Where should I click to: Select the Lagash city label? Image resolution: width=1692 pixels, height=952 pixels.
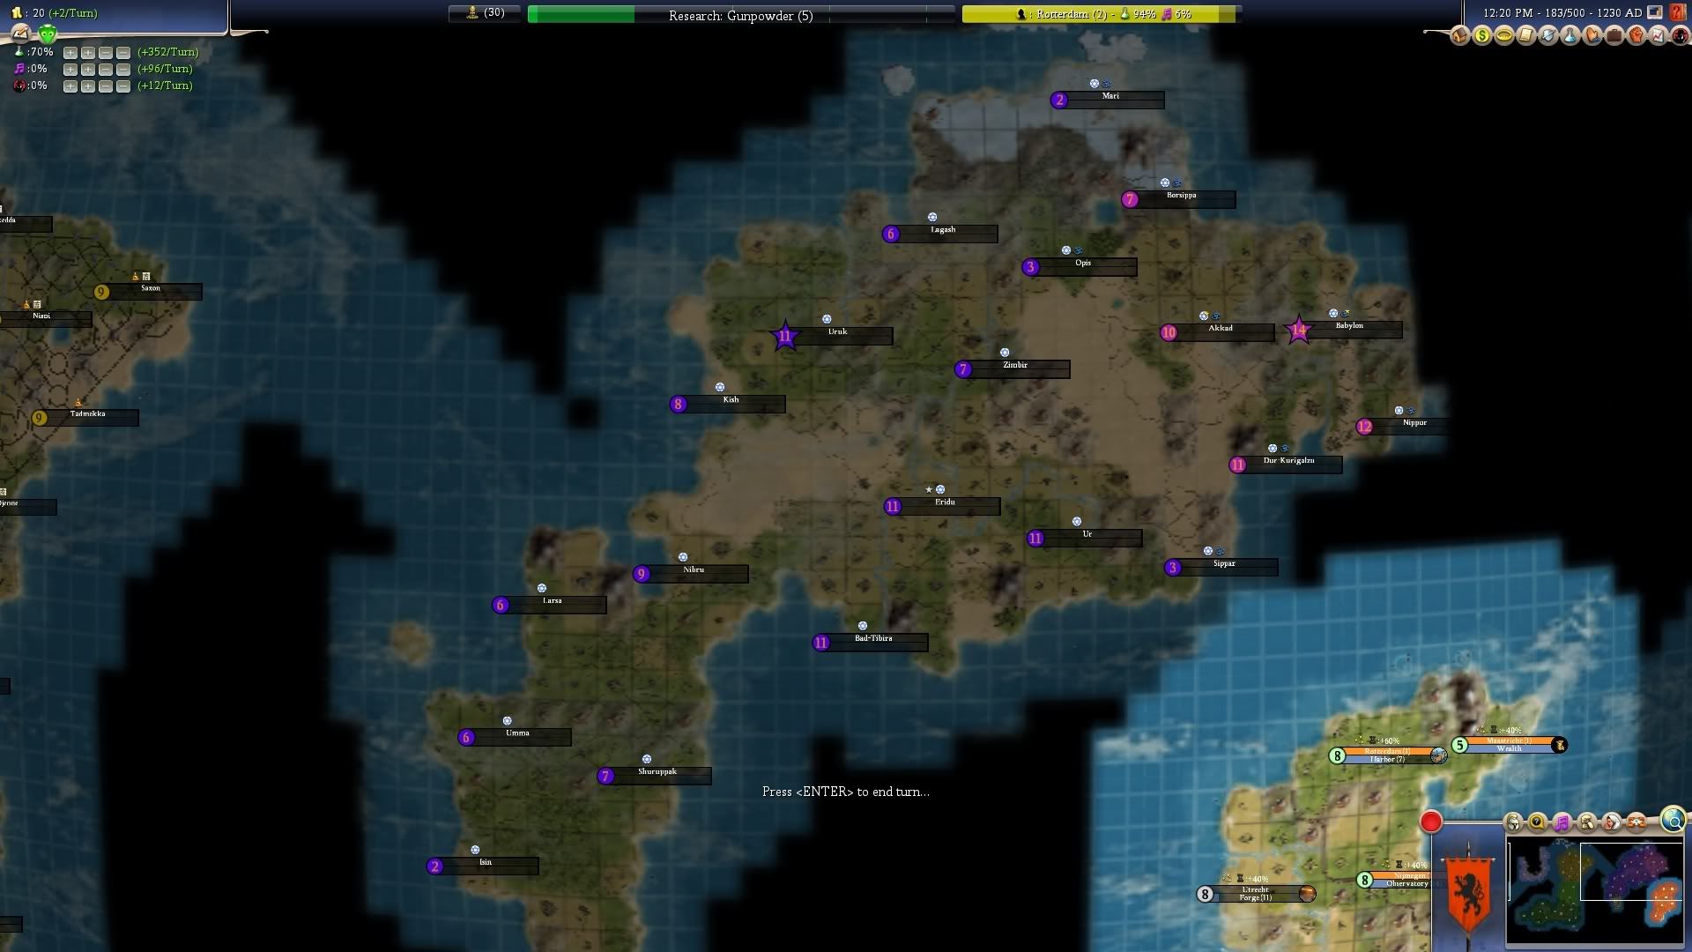tap(940, 234)
